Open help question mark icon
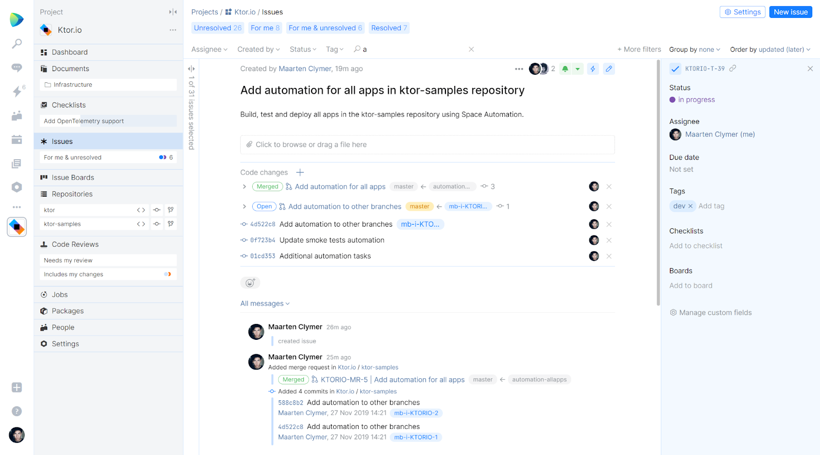820x455 pixels. coord(17,411)
